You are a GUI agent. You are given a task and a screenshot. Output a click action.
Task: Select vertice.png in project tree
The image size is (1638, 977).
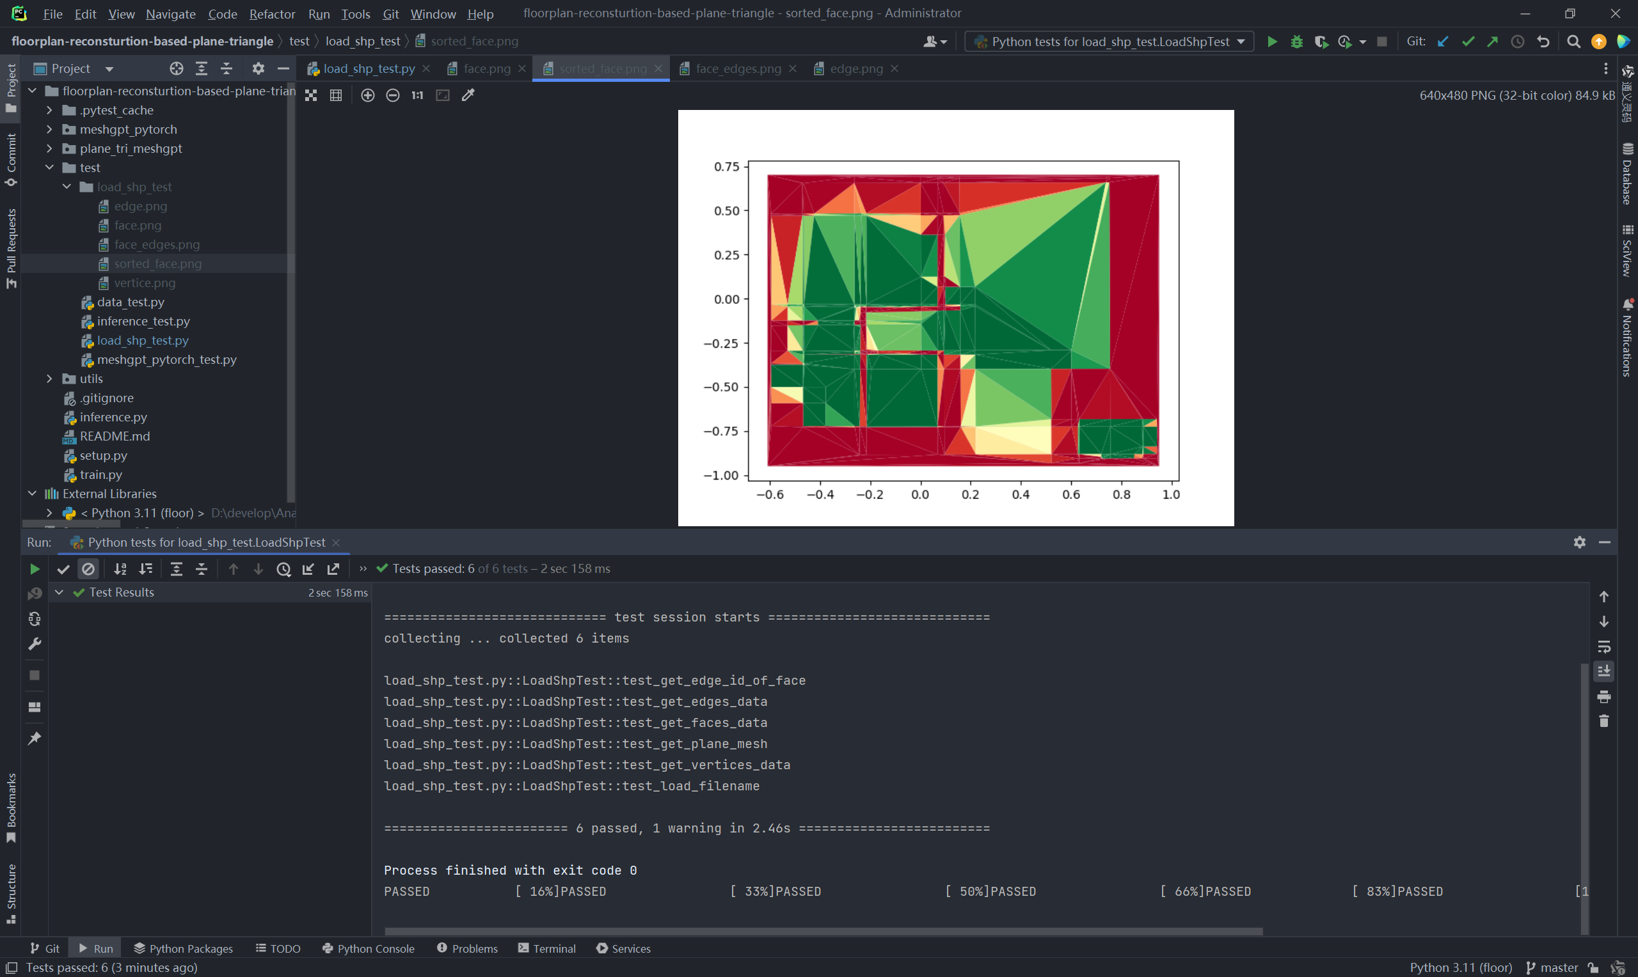pyautogui.click(x=145, y=283)
